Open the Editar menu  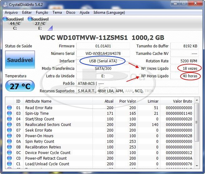27,12
